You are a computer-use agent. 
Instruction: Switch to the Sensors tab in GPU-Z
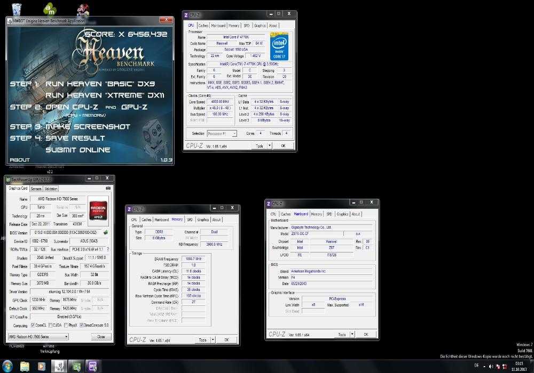tap(36, 189)
